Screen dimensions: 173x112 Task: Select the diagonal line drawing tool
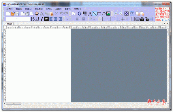click(x=95, y=14)
